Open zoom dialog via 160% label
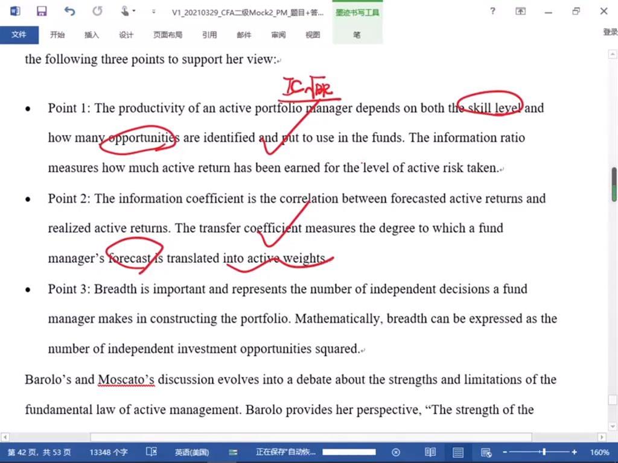 click(599, 452)
